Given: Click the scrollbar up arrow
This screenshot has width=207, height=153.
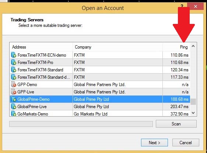Looking at the screenshot, I should (x=193, y=46).
